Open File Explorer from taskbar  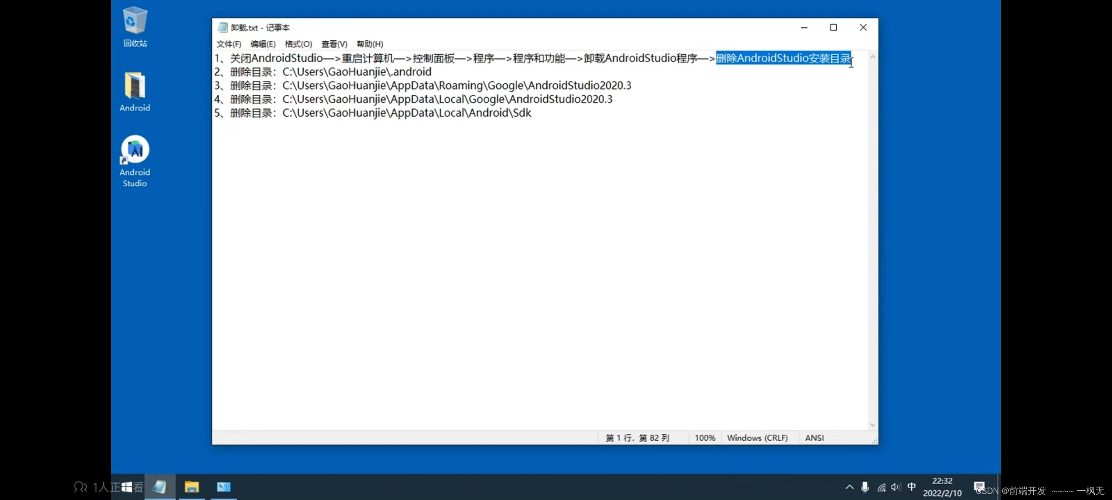point(191,487)
